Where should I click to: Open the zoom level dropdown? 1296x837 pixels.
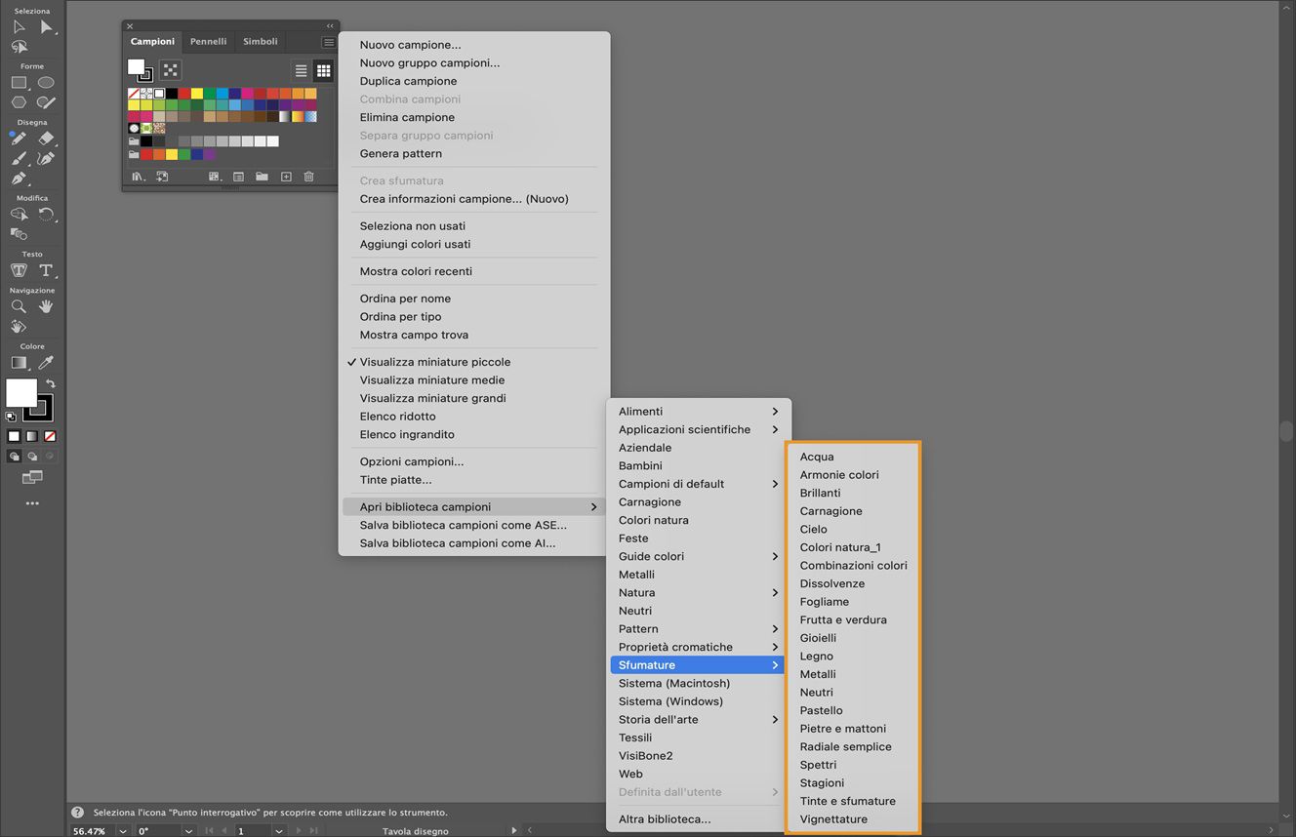(x=123, y=831)
